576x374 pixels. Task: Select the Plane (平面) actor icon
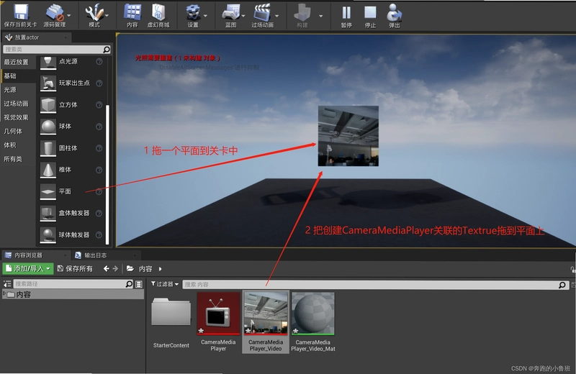pyautogui.click(x=48, y=191)
